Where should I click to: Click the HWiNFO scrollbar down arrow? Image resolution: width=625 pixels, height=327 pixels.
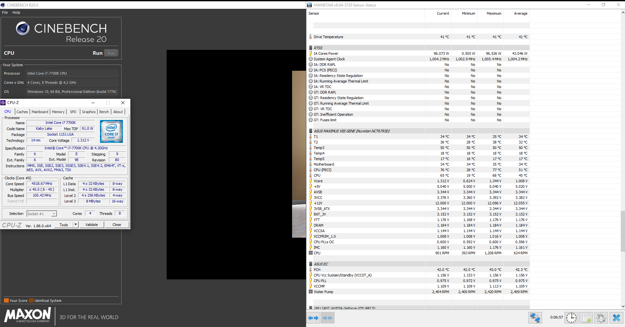click(623, 306)
